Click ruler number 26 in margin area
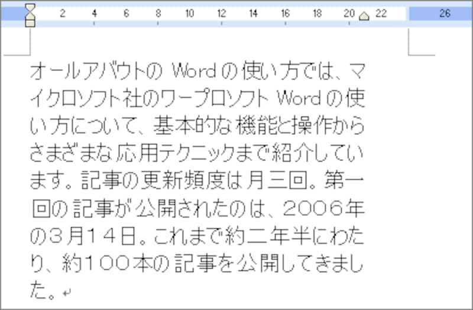The height and width of the screenshot is (310, 473). (x=445, y=13)
